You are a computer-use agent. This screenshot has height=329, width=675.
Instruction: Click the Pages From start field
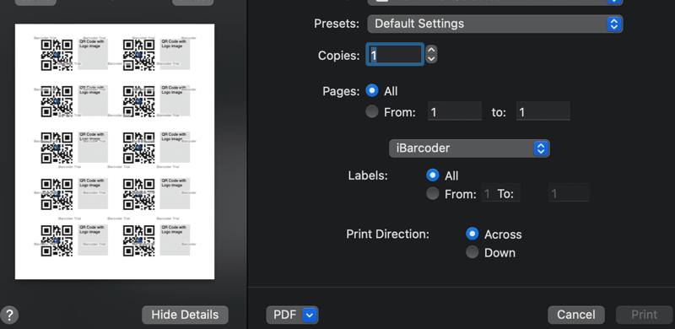[455, 111]
